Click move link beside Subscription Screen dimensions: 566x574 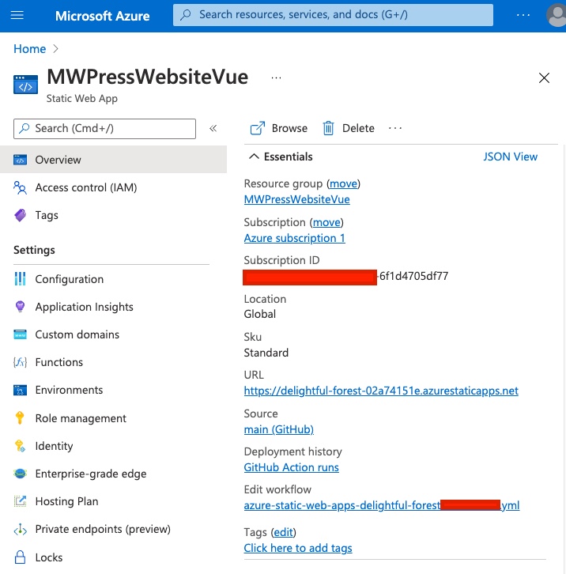(x=326, y=222)
